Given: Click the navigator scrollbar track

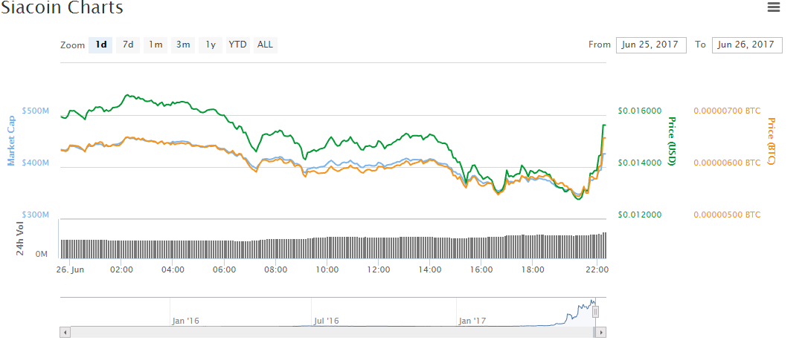Looking at the screenshot, I should tap(331, 332).
